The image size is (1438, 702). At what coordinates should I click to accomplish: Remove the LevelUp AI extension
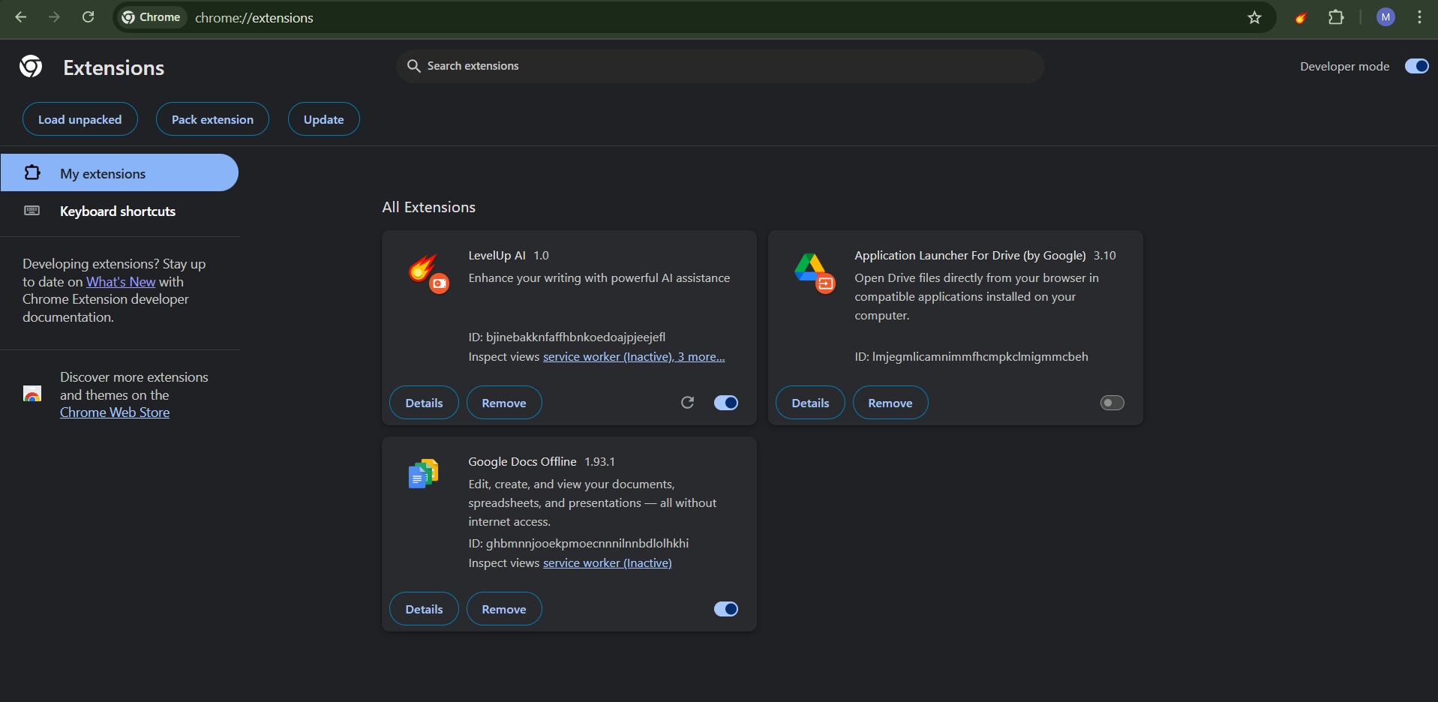pyautogui.click(x=504, y=403)
